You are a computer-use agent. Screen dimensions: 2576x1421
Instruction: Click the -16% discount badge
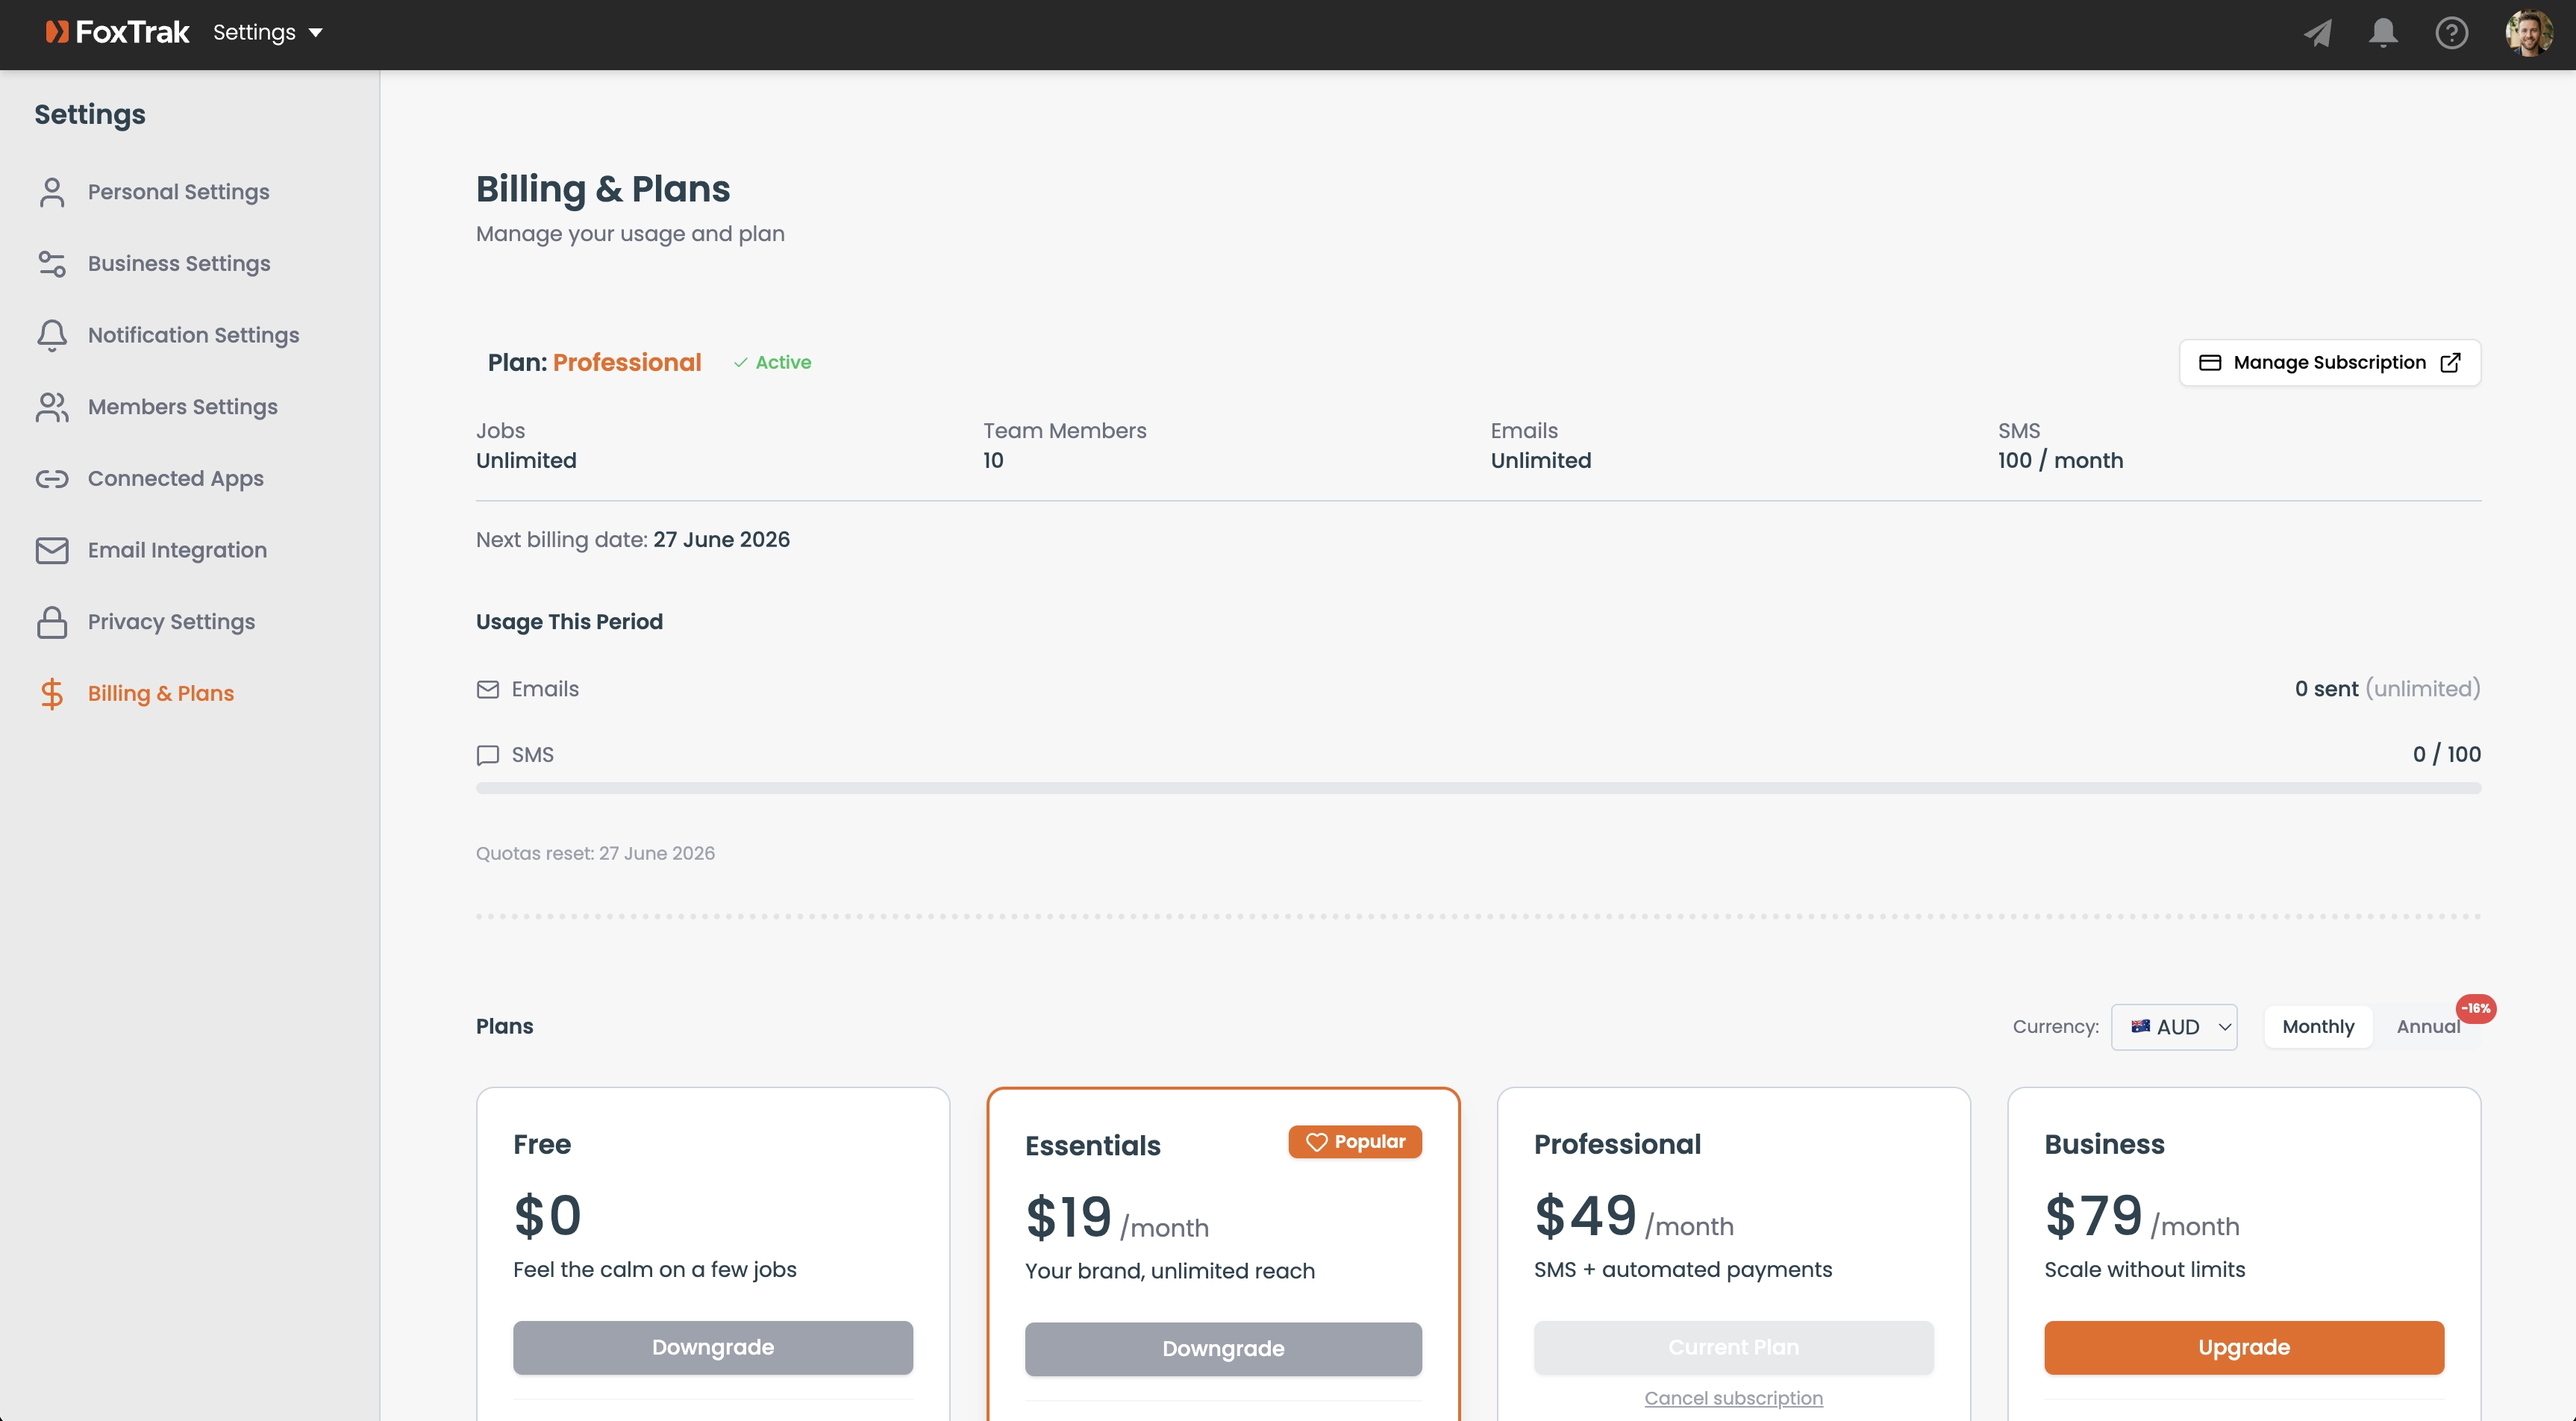click(2475, 1008)
